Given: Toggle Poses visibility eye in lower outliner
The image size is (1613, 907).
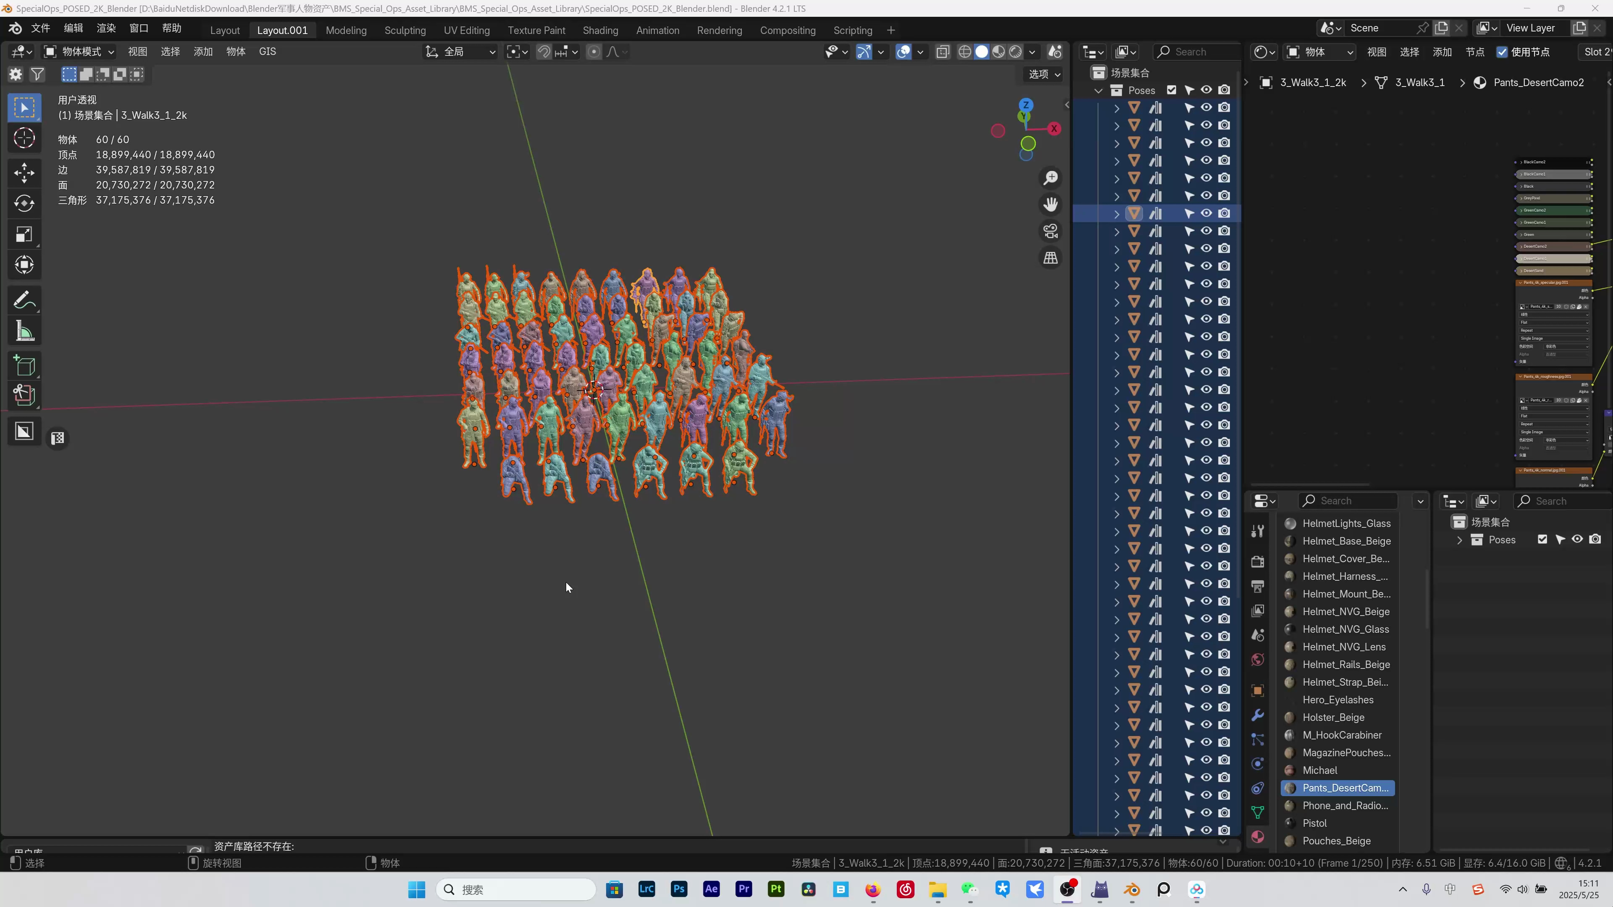Looking at the screenshot, I should (x=1577, y=540).
